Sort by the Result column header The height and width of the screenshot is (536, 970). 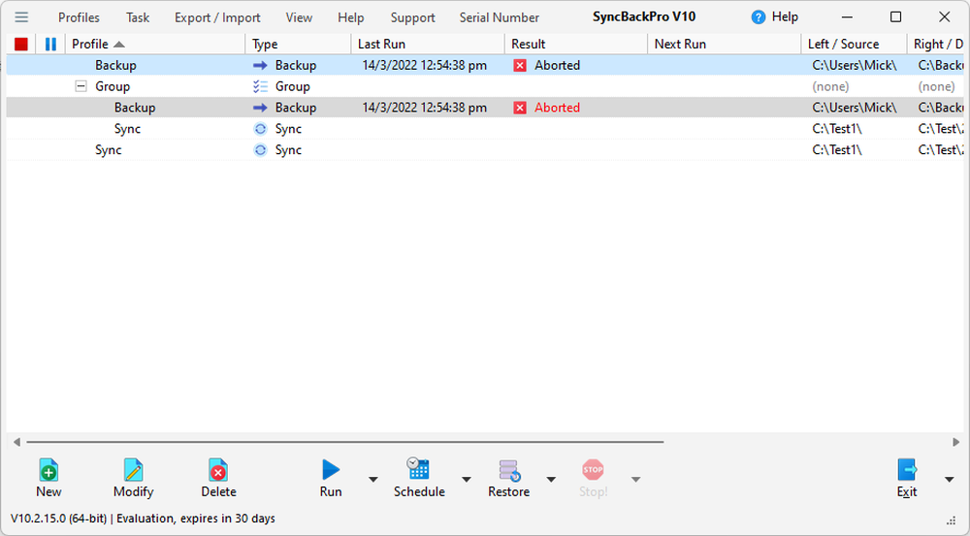point(576,44)
